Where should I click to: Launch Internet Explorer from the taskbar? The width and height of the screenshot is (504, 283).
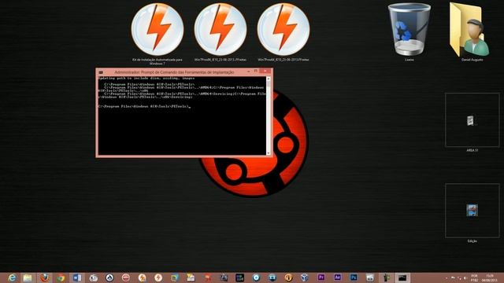[x=12, y=277]
